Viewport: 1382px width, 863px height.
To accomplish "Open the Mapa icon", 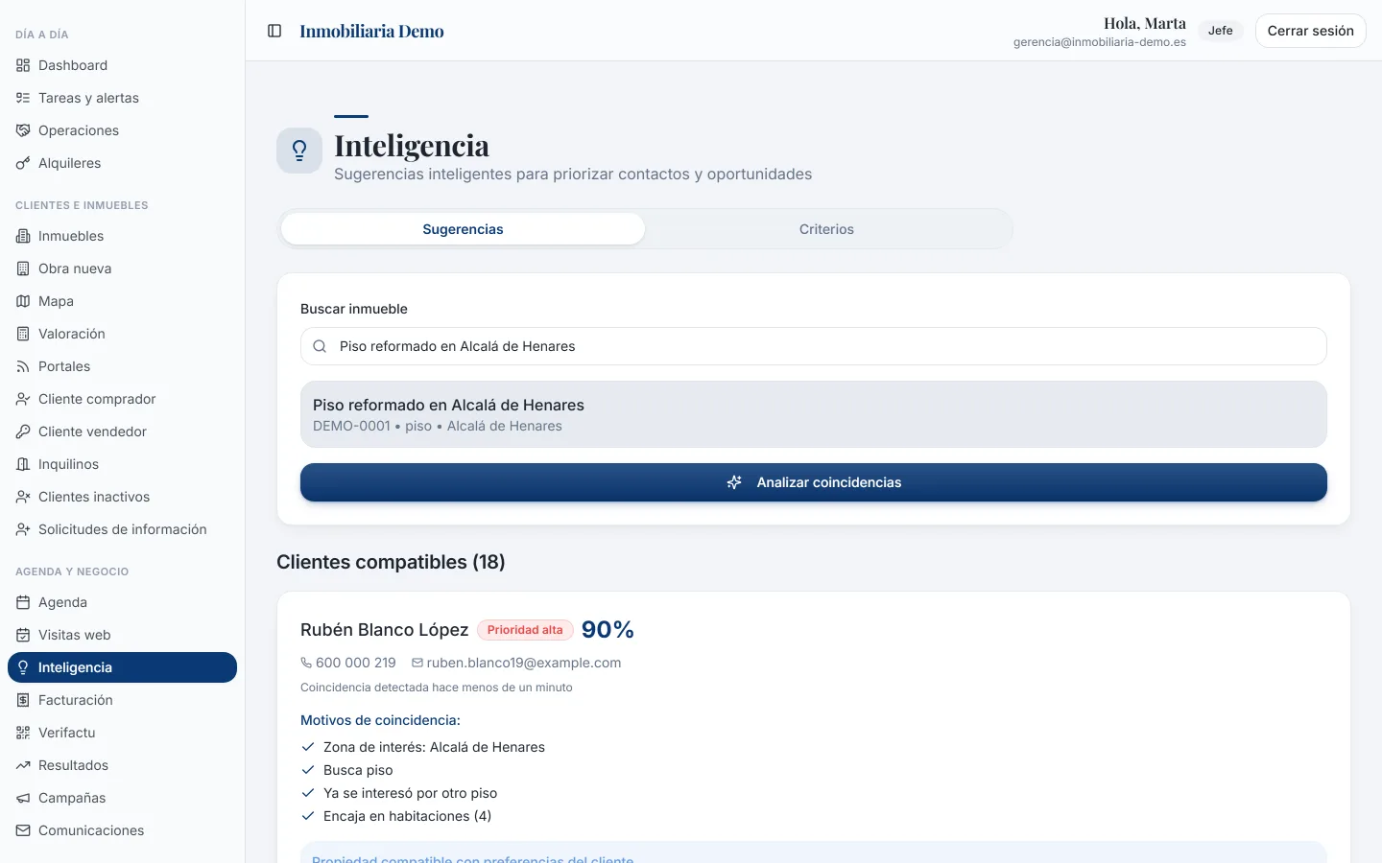I will pos(23,301).
